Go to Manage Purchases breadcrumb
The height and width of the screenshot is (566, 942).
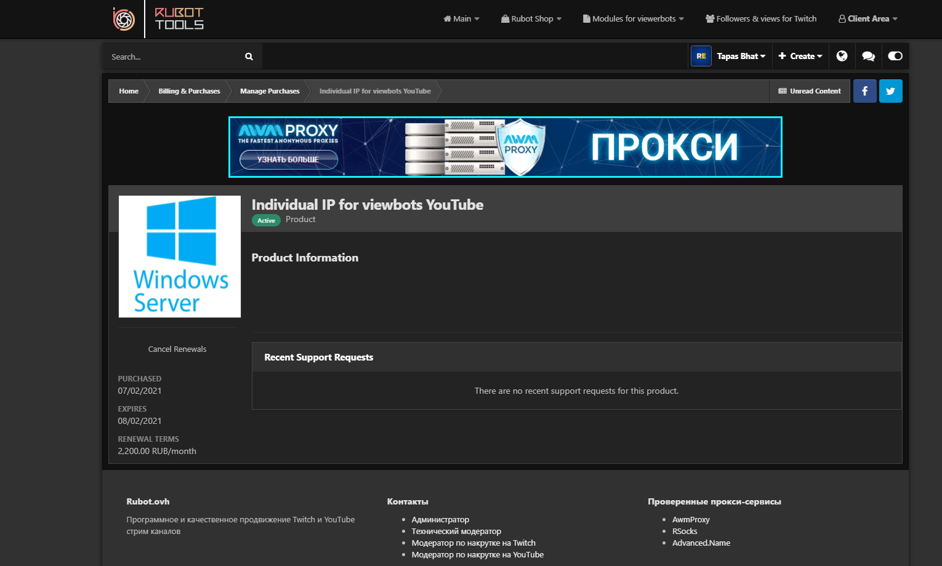pyautogui.click(x=270, y=91)
